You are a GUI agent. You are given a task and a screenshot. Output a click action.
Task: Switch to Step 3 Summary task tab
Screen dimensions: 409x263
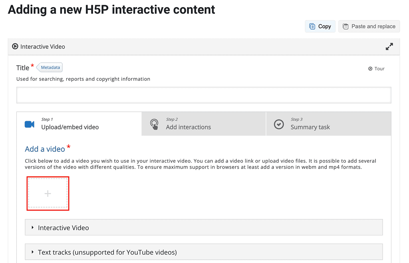pos(329,124)
